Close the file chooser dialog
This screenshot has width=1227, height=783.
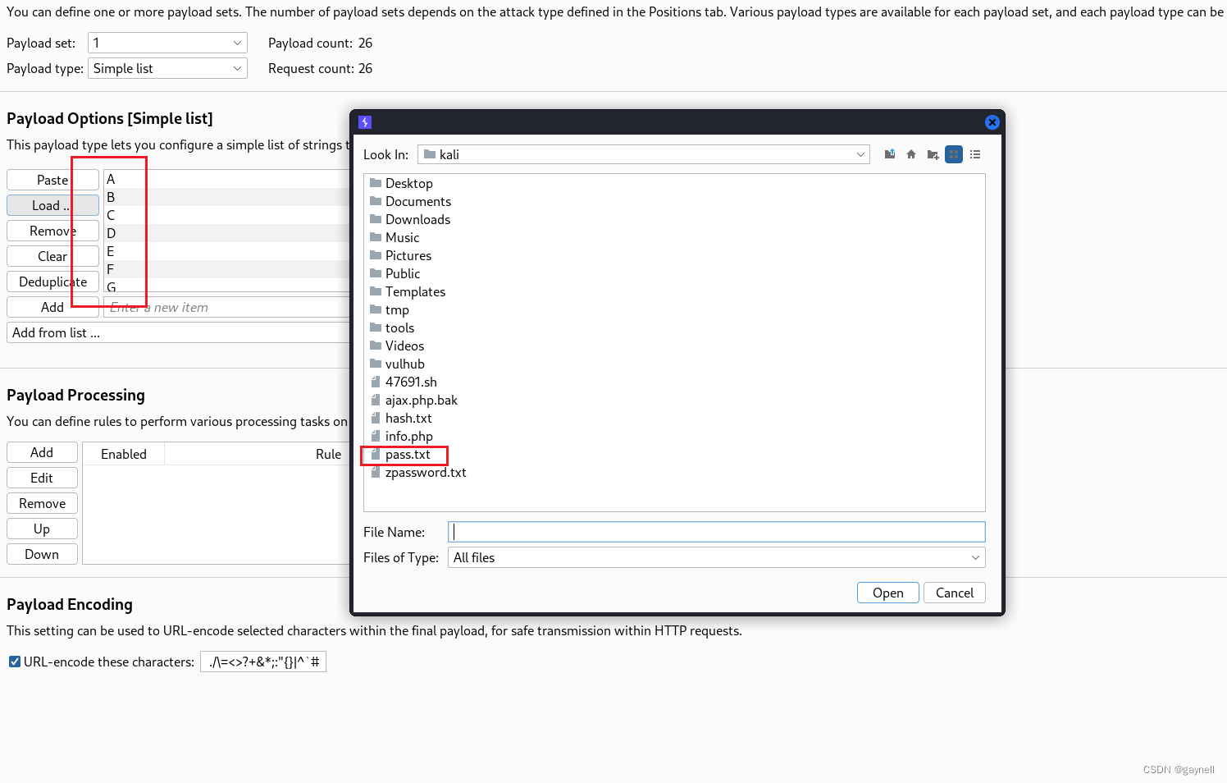pyautogui.click(x=992, y=122)
